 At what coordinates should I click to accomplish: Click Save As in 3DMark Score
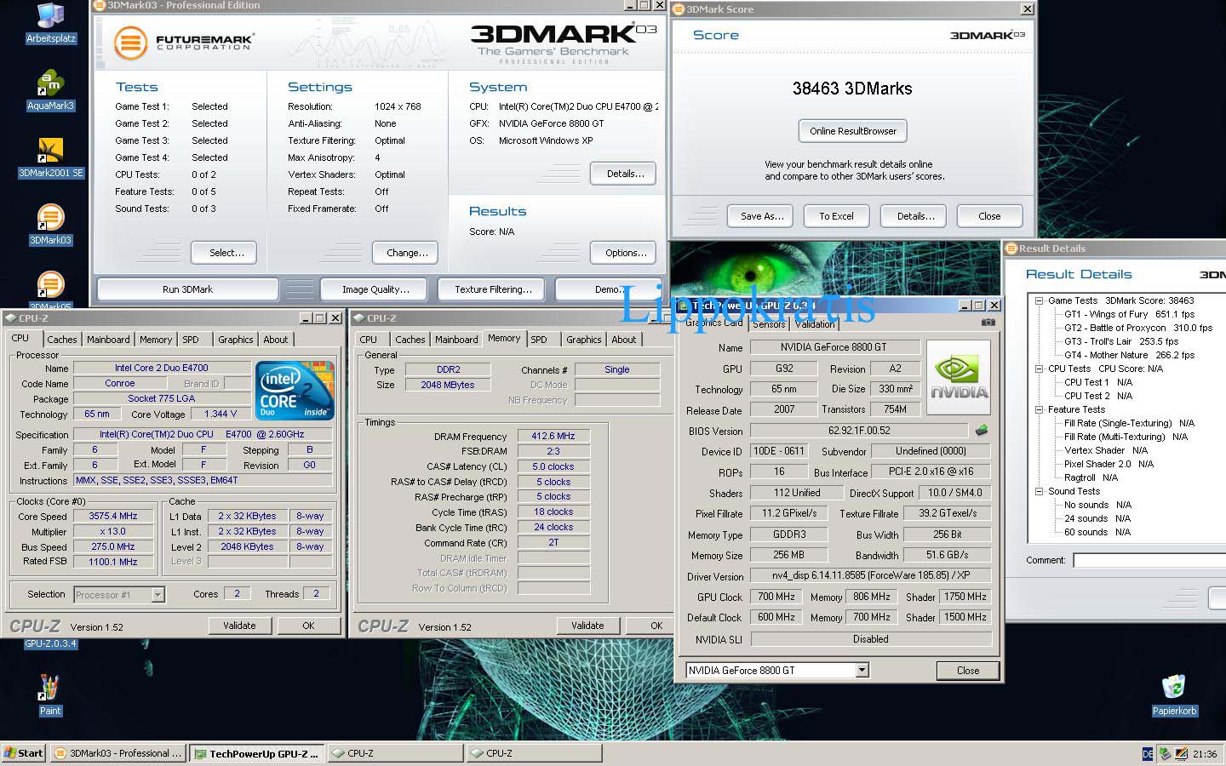761,216
